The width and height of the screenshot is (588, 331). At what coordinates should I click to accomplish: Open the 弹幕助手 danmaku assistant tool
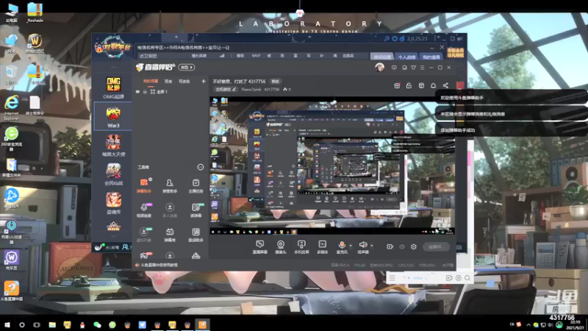143,186
